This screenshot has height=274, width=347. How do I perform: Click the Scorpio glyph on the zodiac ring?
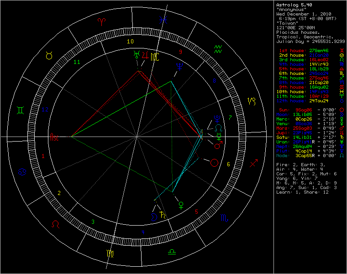pos(224,218)
